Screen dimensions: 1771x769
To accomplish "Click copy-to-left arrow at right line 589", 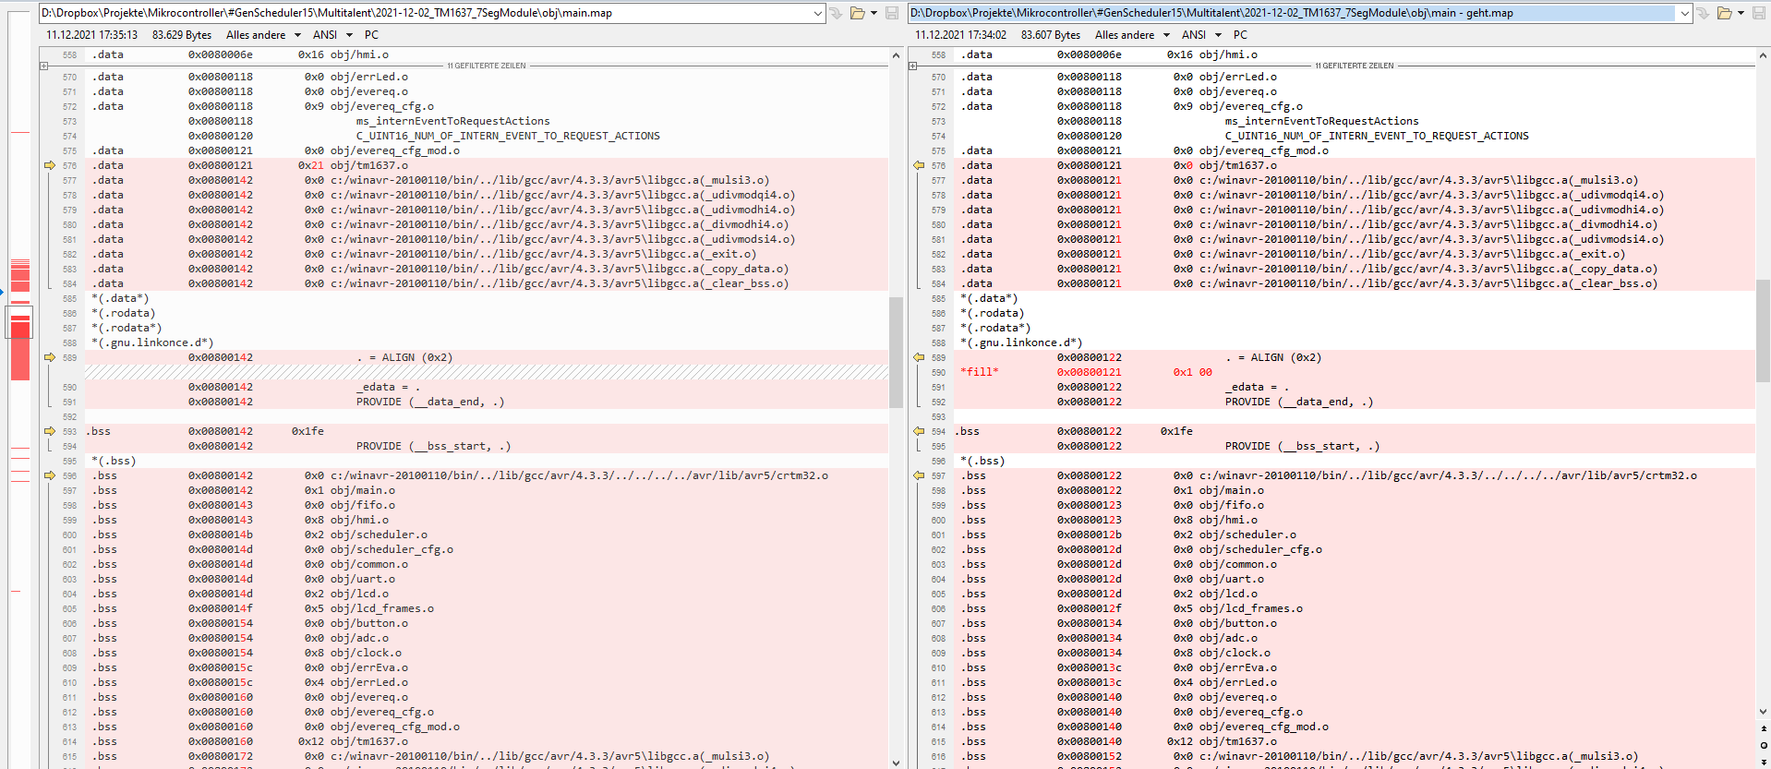I will click(x=919, y=357).
